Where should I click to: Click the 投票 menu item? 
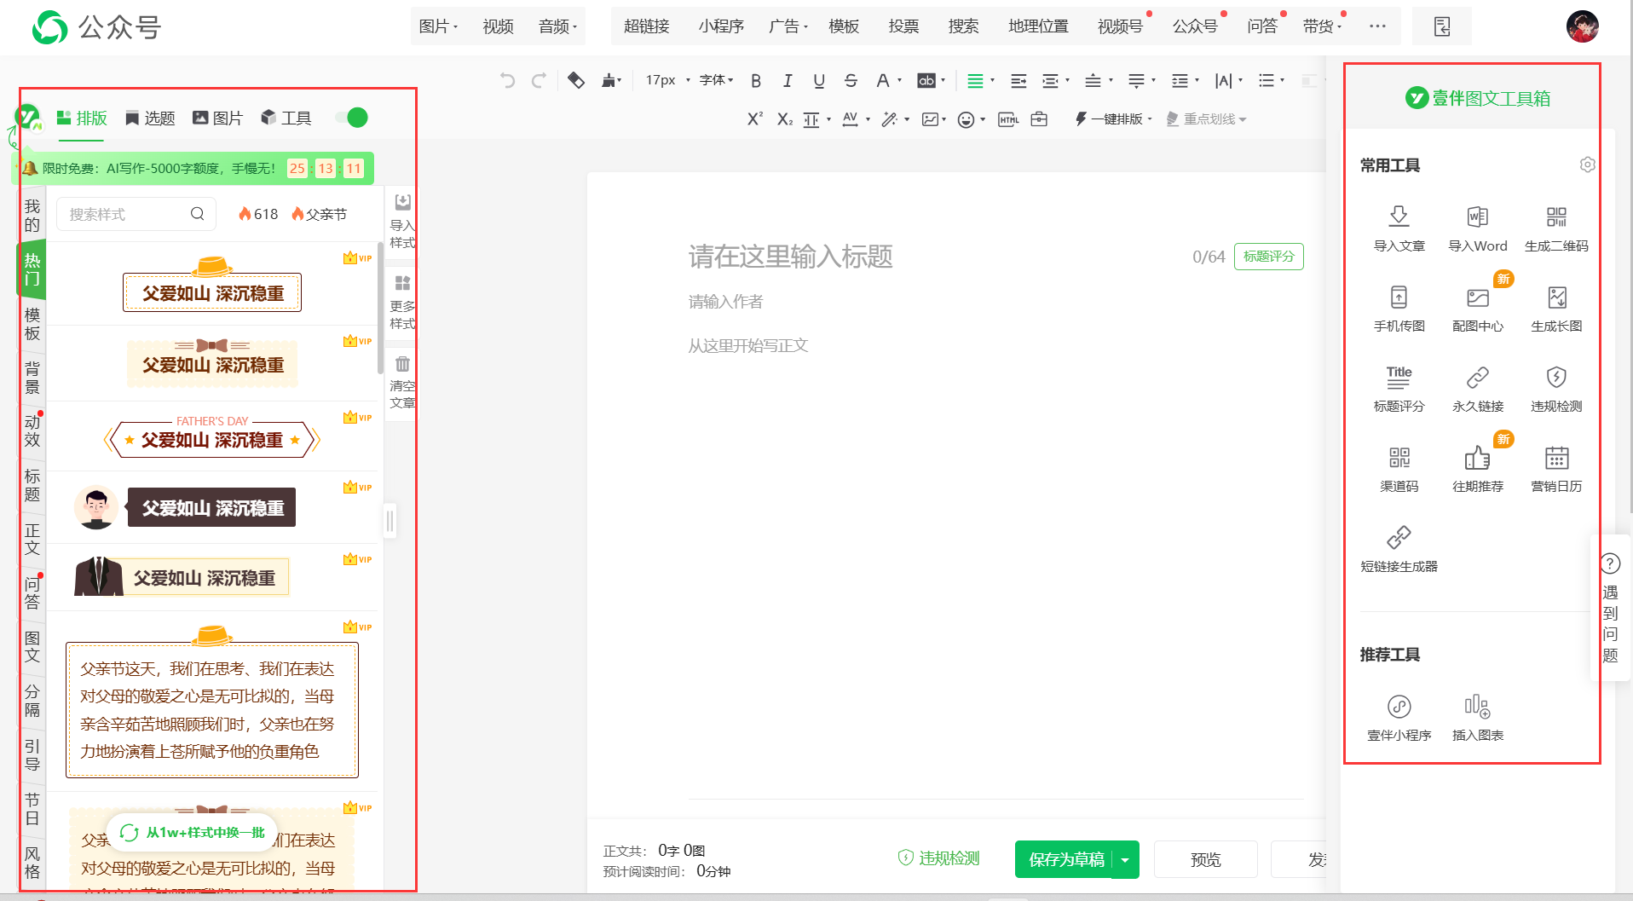(903, 26)
